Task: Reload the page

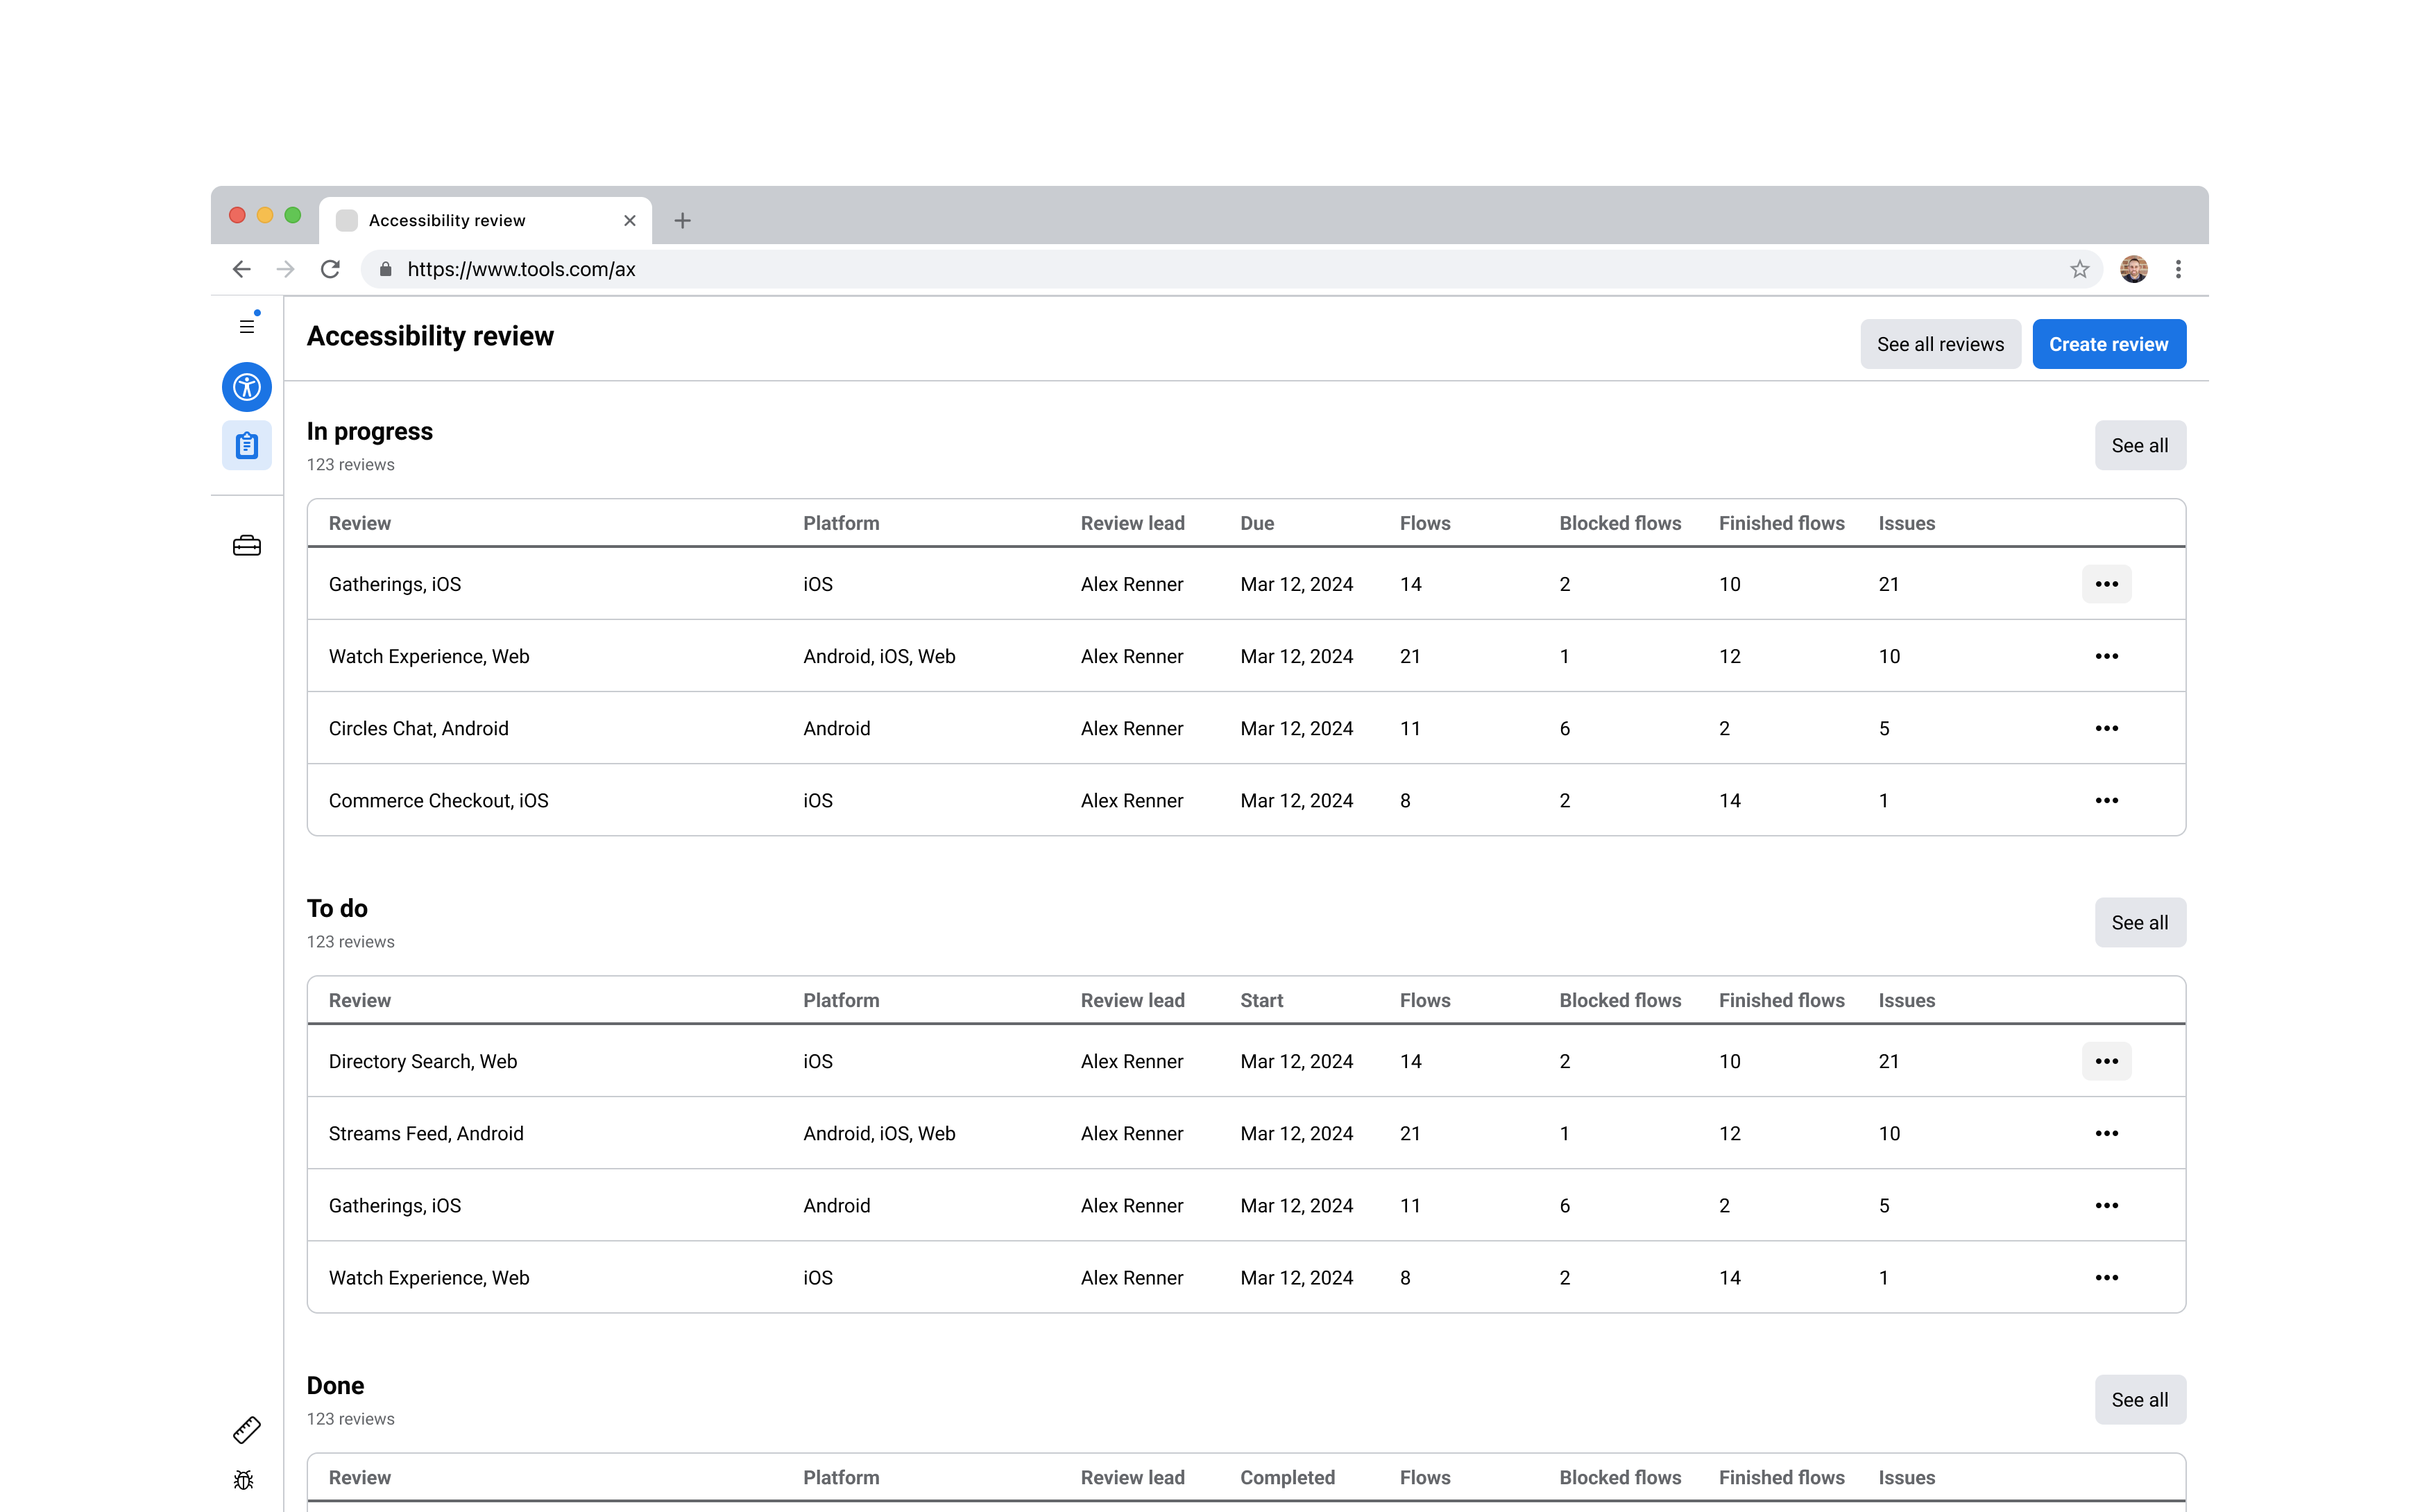Action: coord(330,269)
